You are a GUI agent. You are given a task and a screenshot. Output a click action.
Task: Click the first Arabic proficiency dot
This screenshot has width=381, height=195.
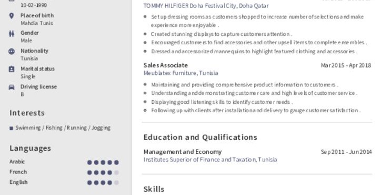tap(89, 162)
